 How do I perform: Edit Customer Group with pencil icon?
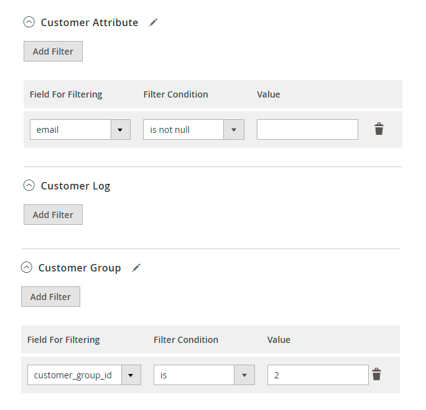point(136,268)
